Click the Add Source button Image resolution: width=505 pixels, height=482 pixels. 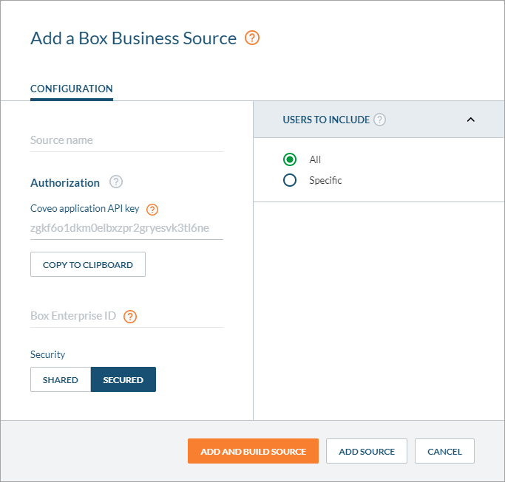[x=367, y=452]
